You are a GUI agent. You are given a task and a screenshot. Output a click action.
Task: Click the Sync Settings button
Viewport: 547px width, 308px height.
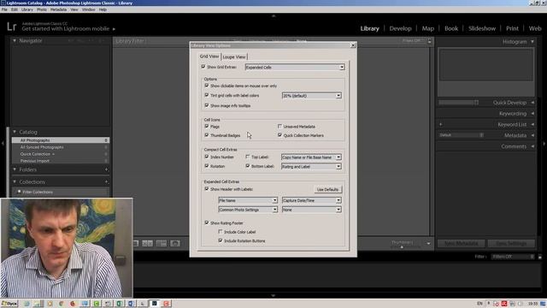pyautogui.click(x=511, y=243)
